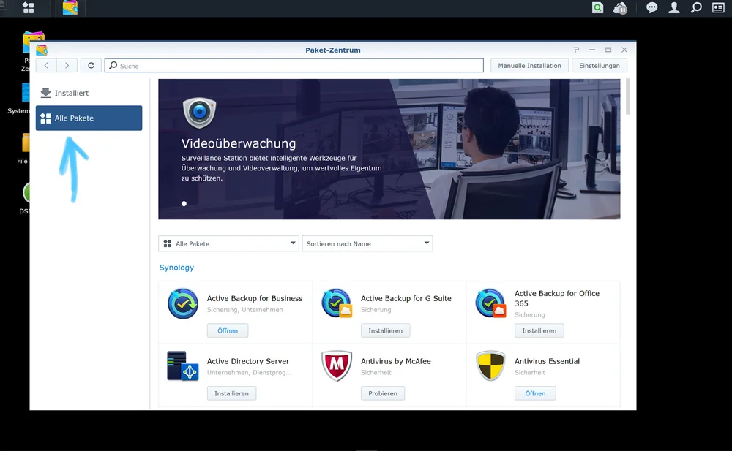Image resolution: width=732 pixels, height=451 pixels.
Task: Click the Active Backup for Office 365 icon
Action: coord(490,303)
